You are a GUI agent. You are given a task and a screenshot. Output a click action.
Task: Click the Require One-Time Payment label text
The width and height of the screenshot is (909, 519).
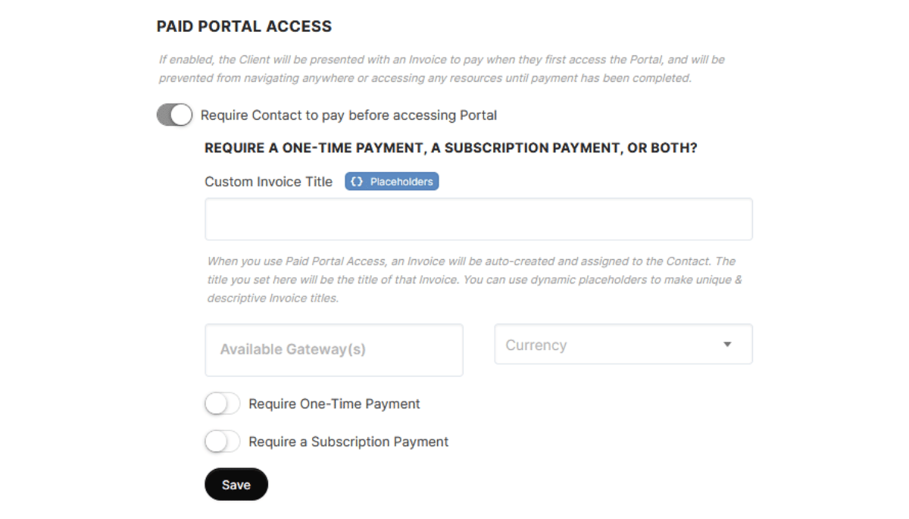pyautogui.click(x=333, y=403)
